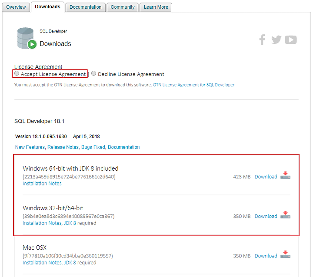Open the Release Notes link

click(x=63, y=147)
